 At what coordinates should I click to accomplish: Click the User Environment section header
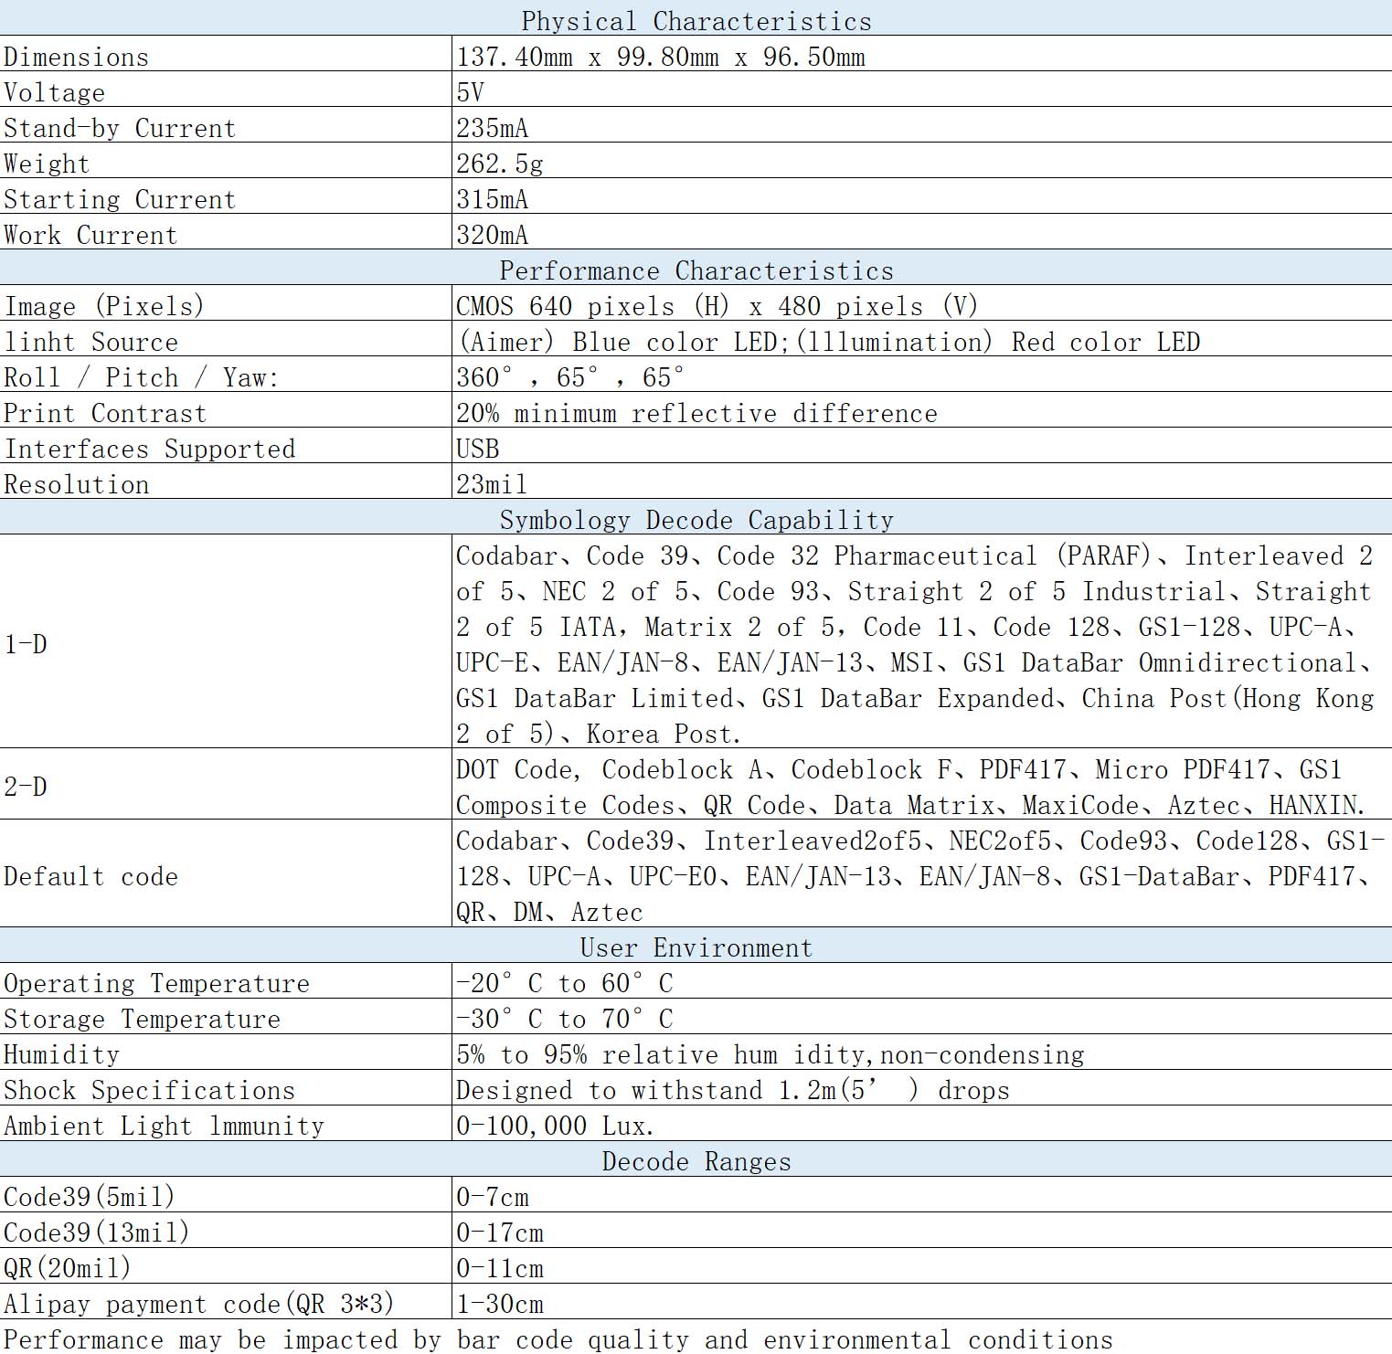(x=696, y=947)
